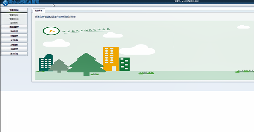Click the small green building beside the orange one
This screenshot has width=254, height=132.
pyautogui.click(x=124, y=64)
